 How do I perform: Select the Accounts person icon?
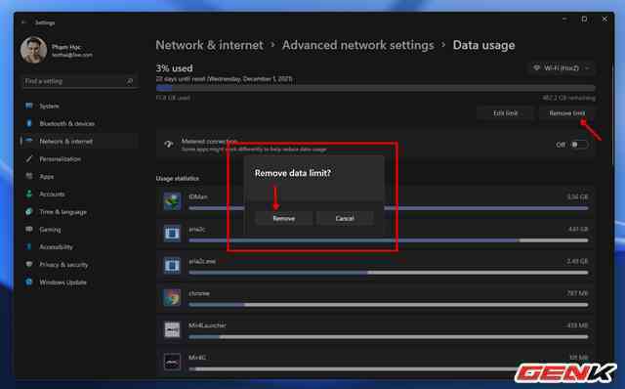[x=29, y=194]
